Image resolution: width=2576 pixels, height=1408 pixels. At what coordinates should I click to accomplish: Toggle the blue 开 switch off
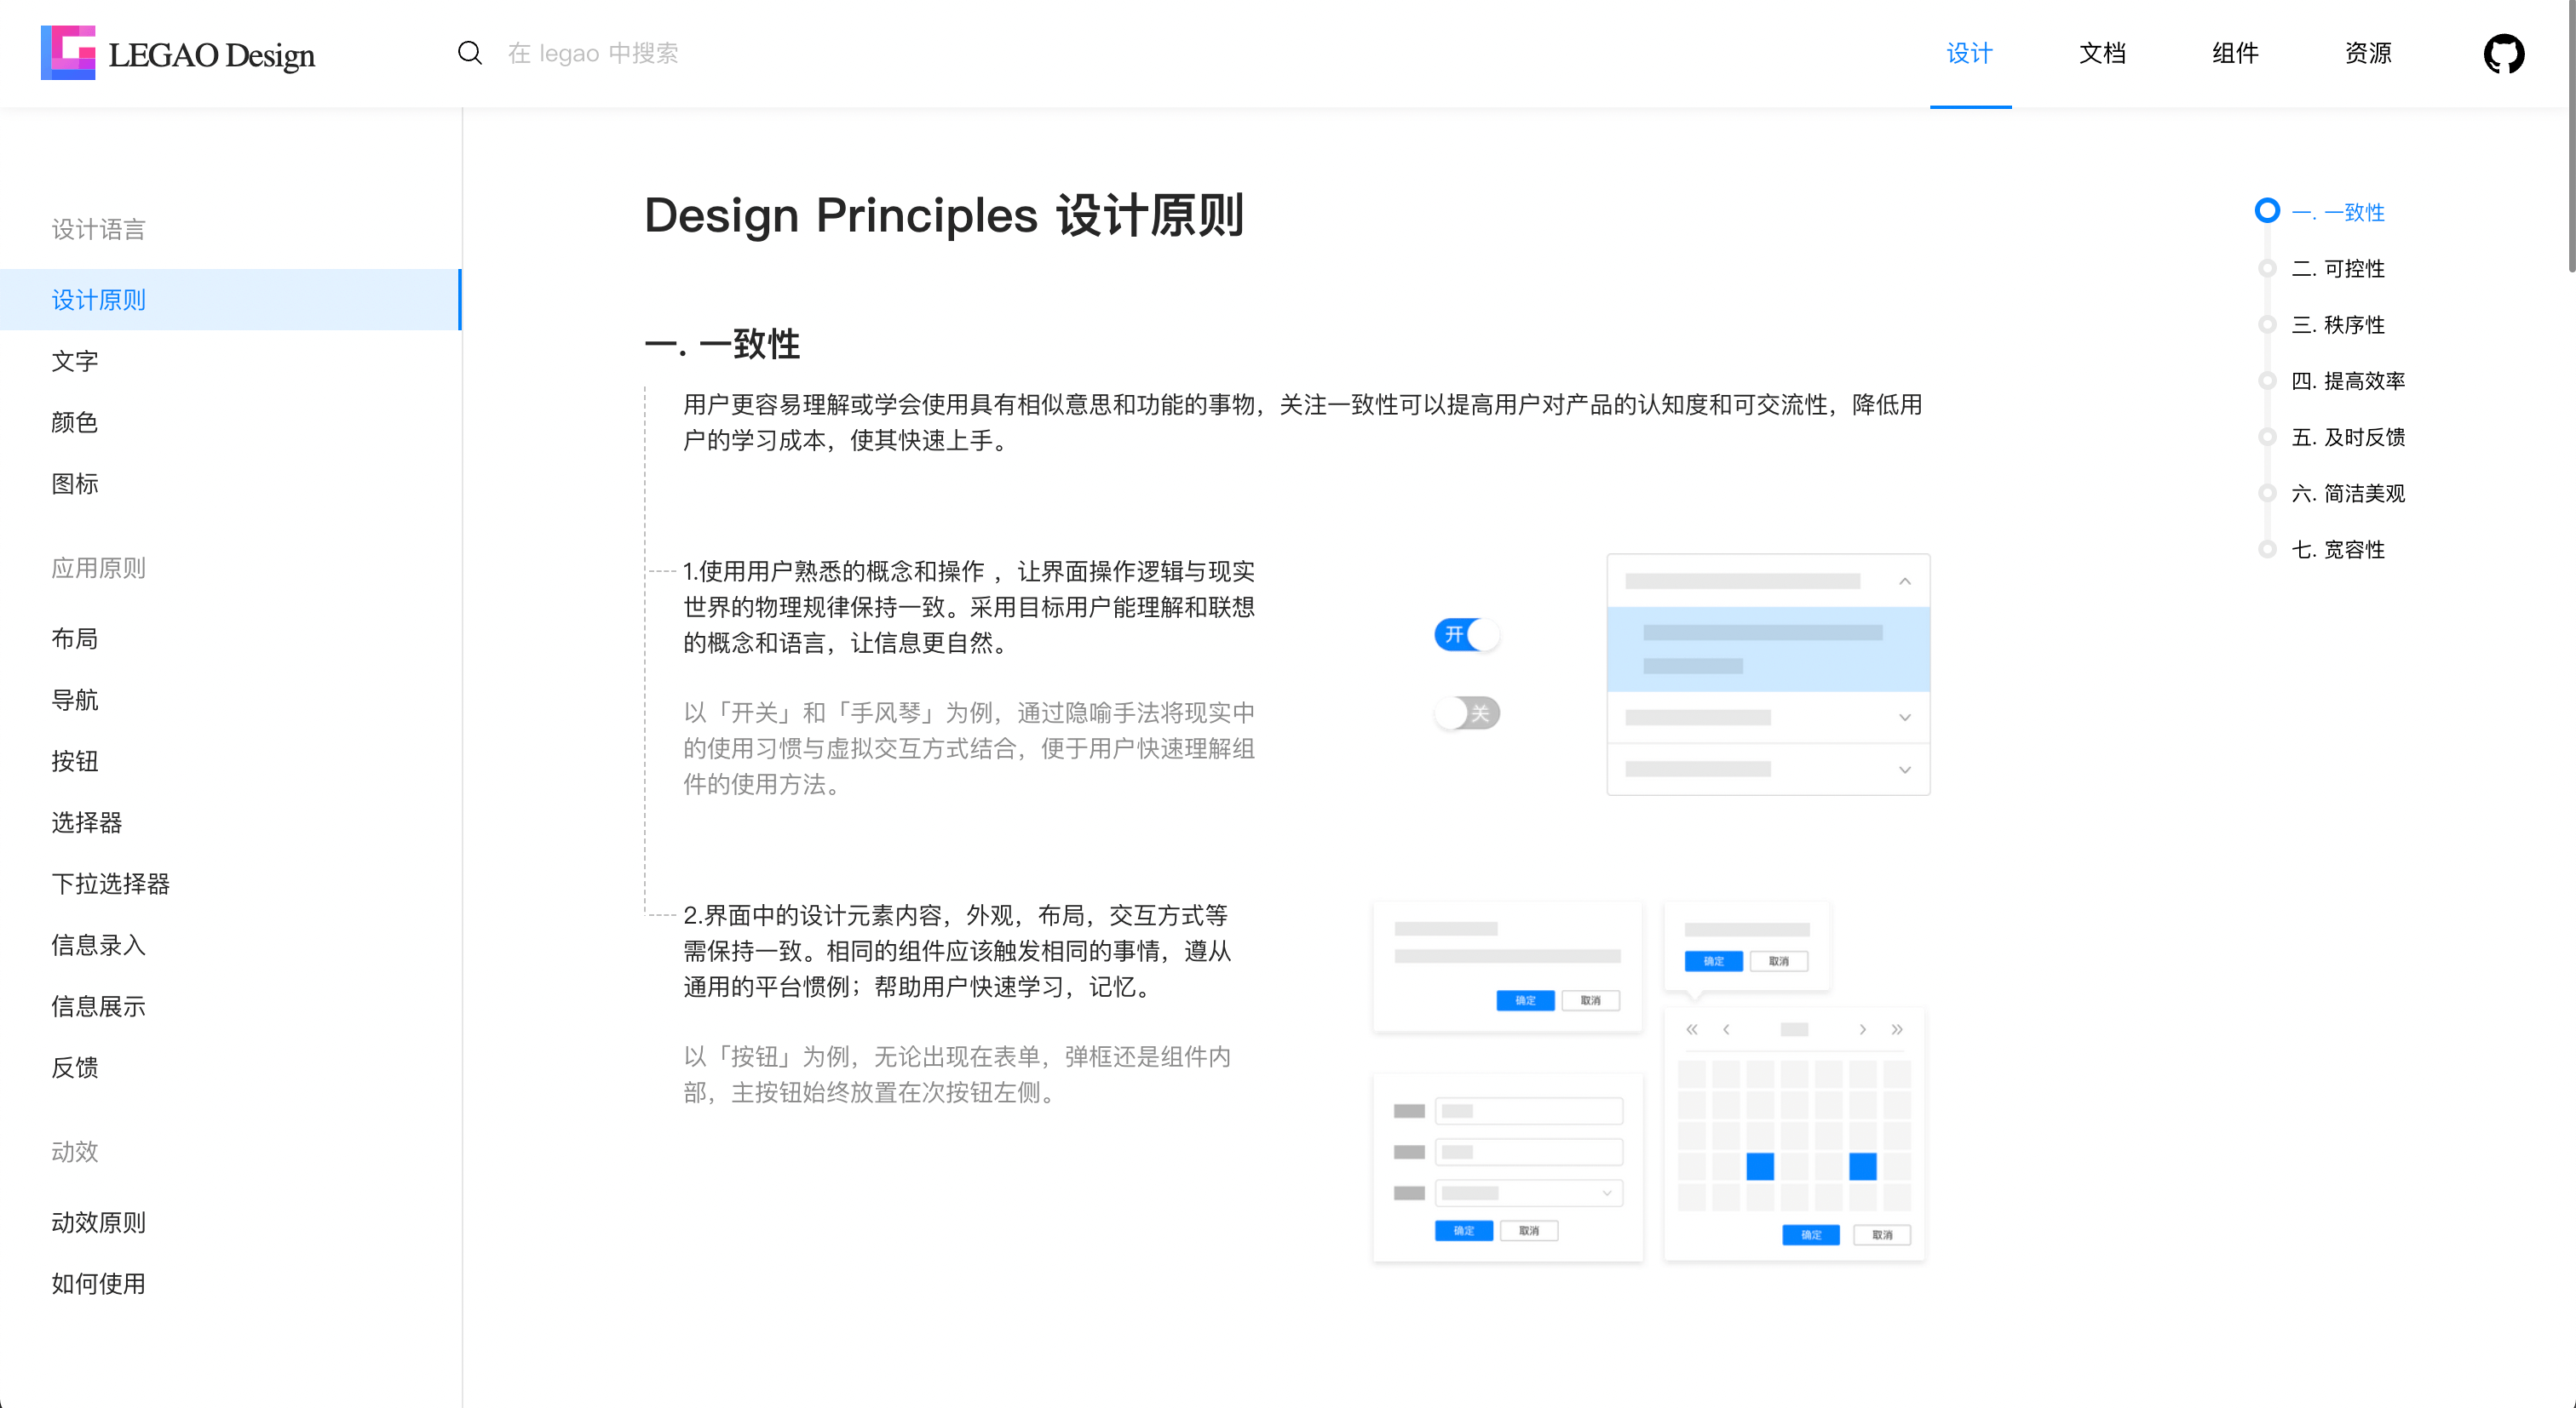pos(1467,634)
